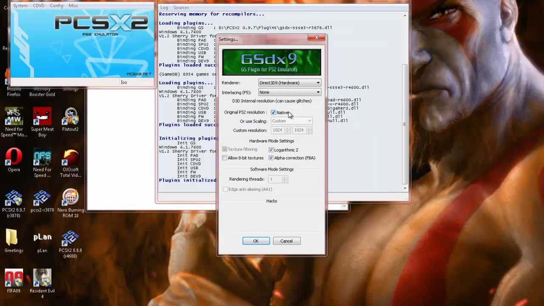544x306 pixels.
Task: Click the custom resolution width stepper
Action: 287,130
